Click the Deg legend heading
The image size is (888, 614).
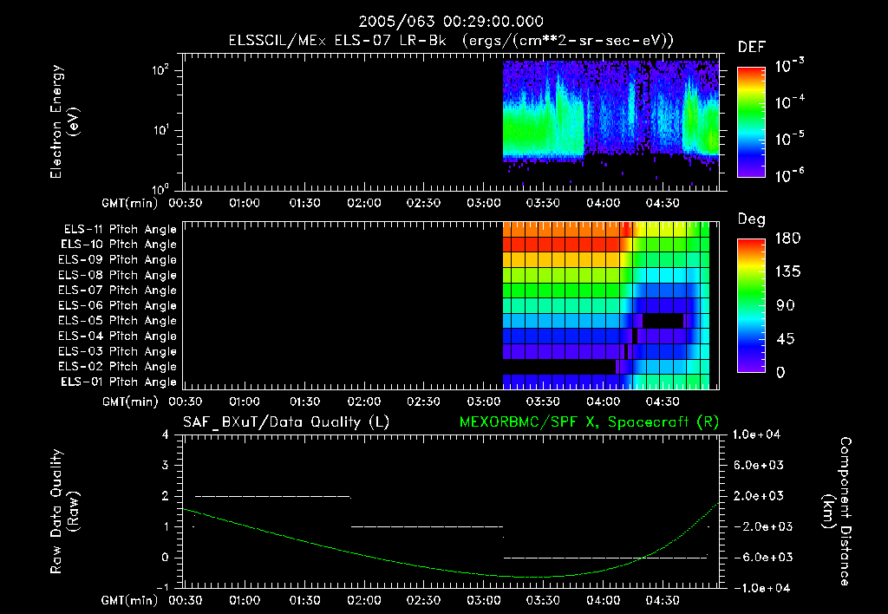tap(752, 219)
